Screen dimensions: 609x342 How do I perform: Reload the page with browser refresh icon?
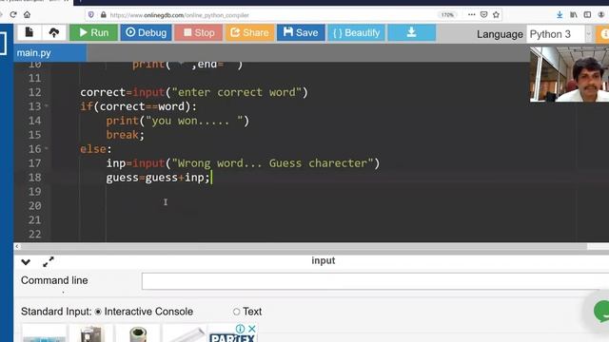click(x=13, y=15)
